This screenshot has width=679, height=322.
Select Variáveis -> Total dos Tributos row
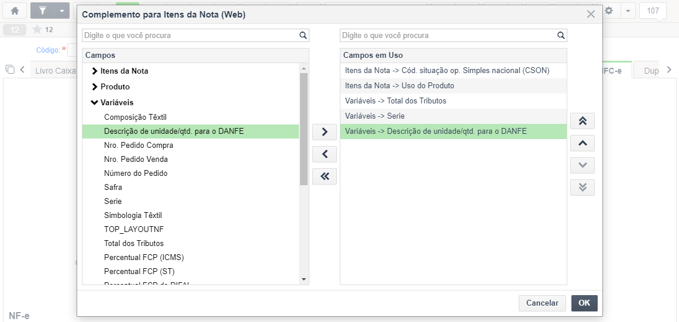(x=453, y=101)
